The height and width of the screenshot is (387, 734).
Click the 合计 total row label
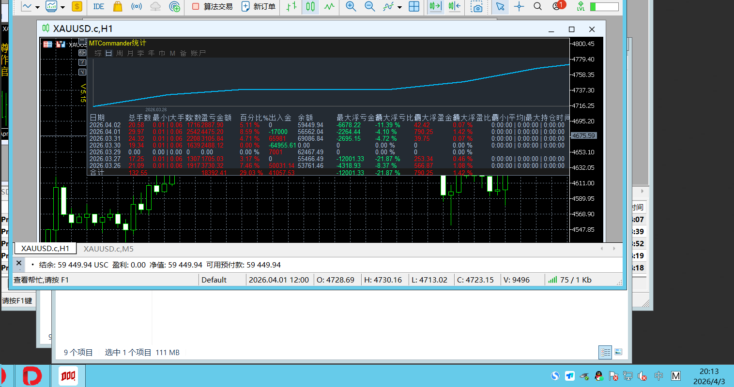pyautogui.click(x=97, y=172)
